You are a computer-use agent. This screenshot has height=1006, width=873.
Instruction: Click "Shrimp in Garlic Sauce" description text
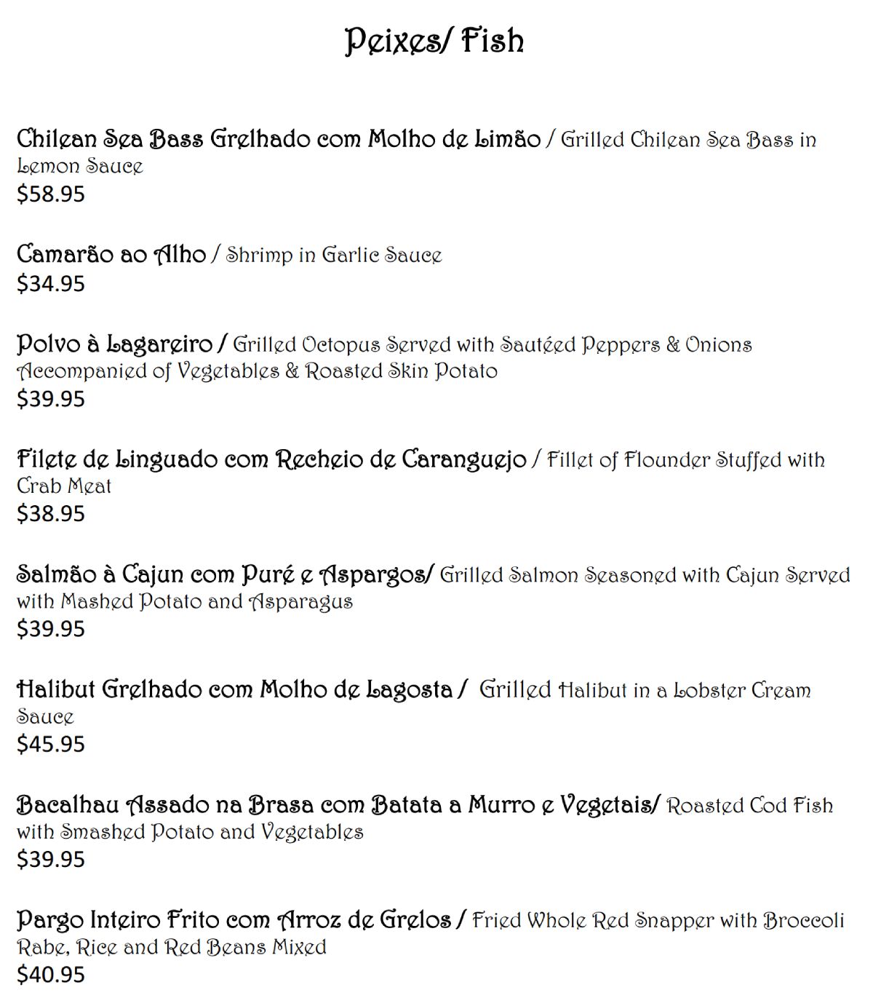[x=334, y=255]
